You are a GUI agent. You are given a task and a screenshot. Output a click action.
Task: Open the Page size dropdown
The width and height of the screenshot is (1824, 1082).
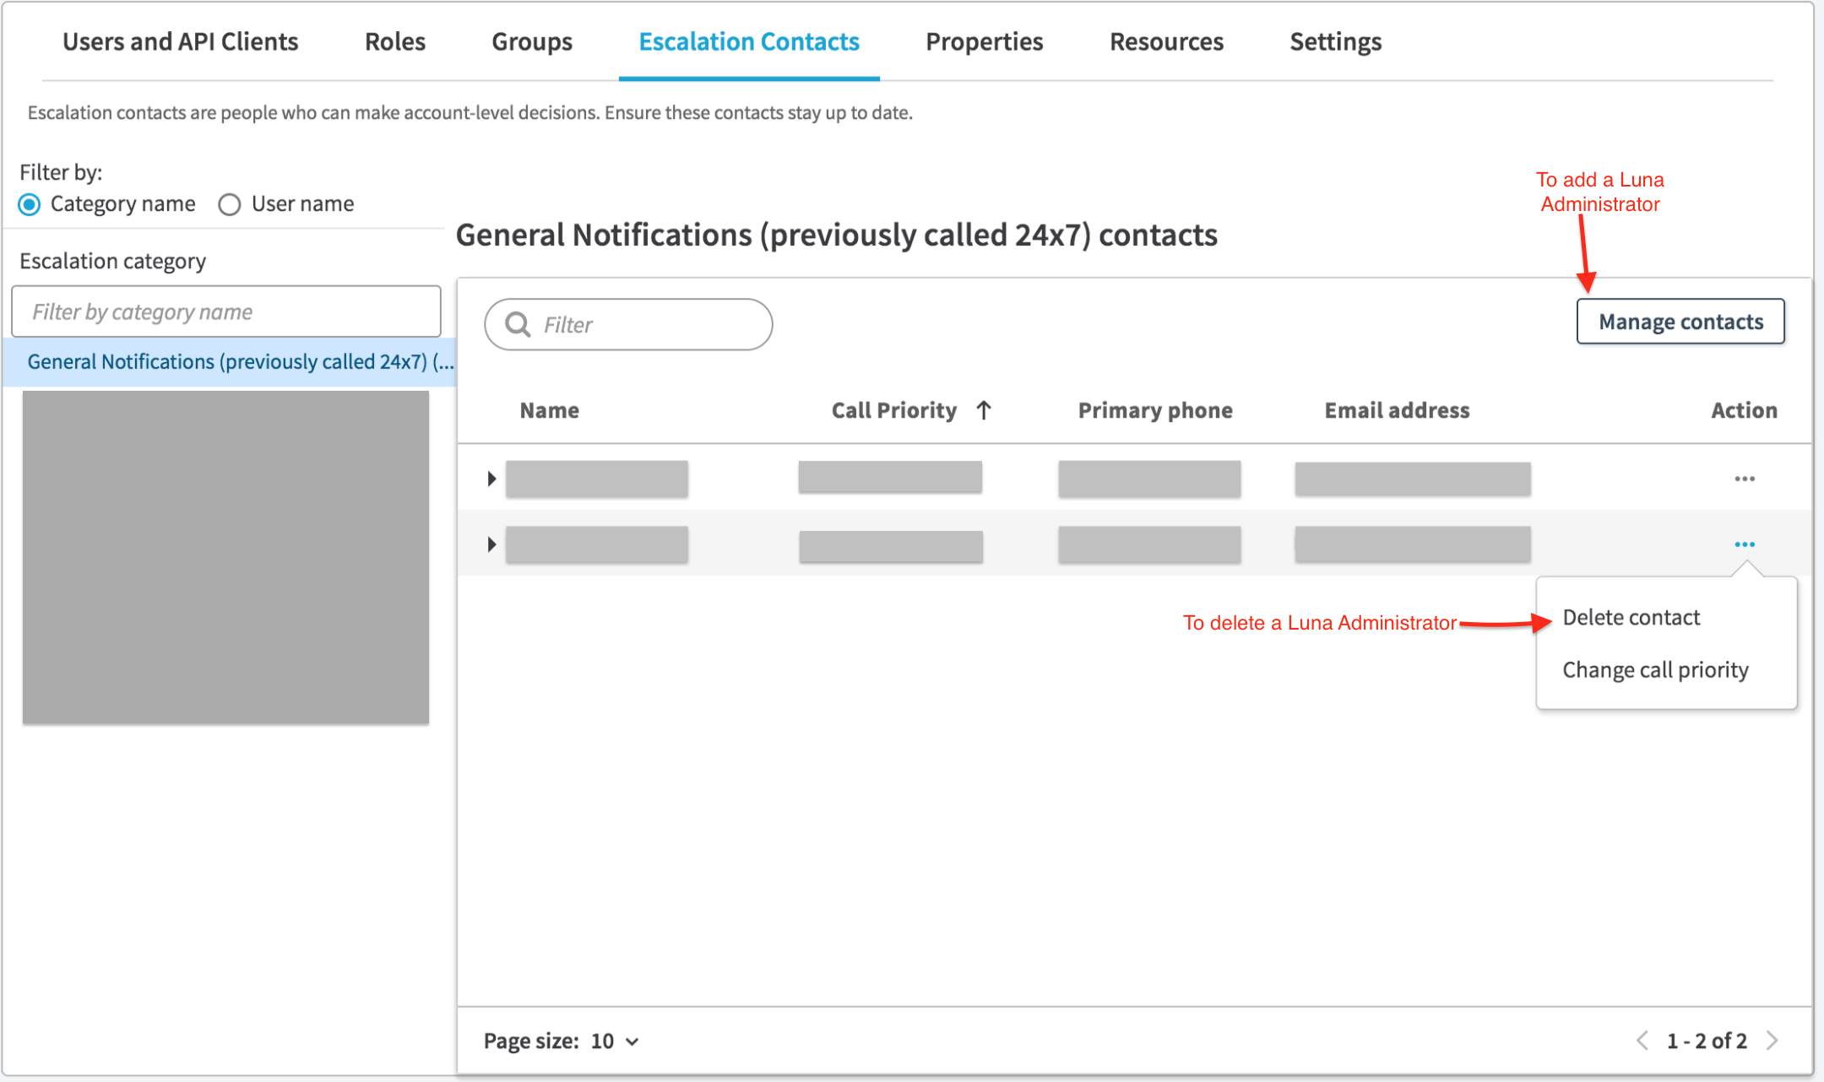pos(611,1041)
